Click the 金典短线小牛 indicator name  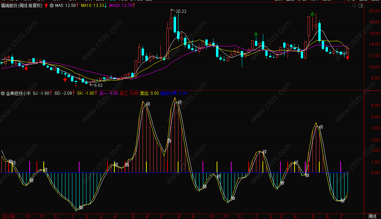(x=19, y=93)
